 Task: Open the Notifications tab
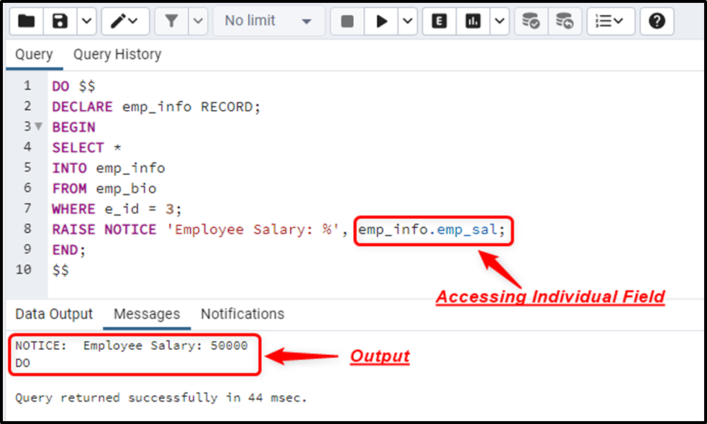point(242,314)
